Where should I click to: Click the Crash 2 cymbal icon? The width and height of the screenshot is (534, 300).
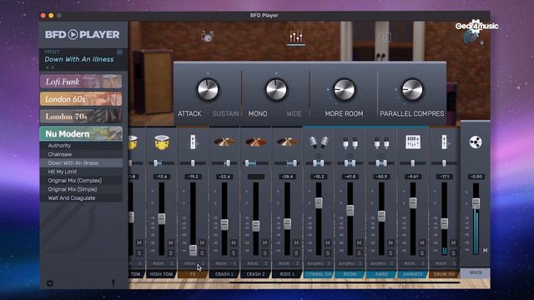coord(256,142)
